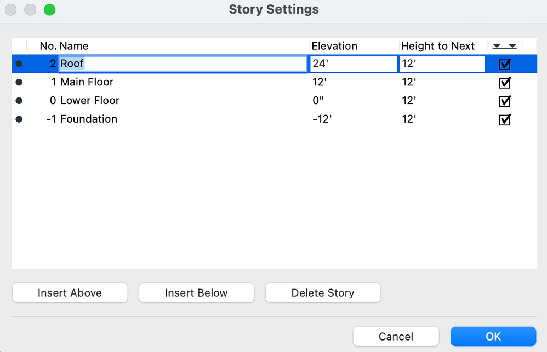Image resolution: width=547 pixels, height=352 pixels.
Task: Toggle the Main Floor checkbox
Action: (505, 83)
